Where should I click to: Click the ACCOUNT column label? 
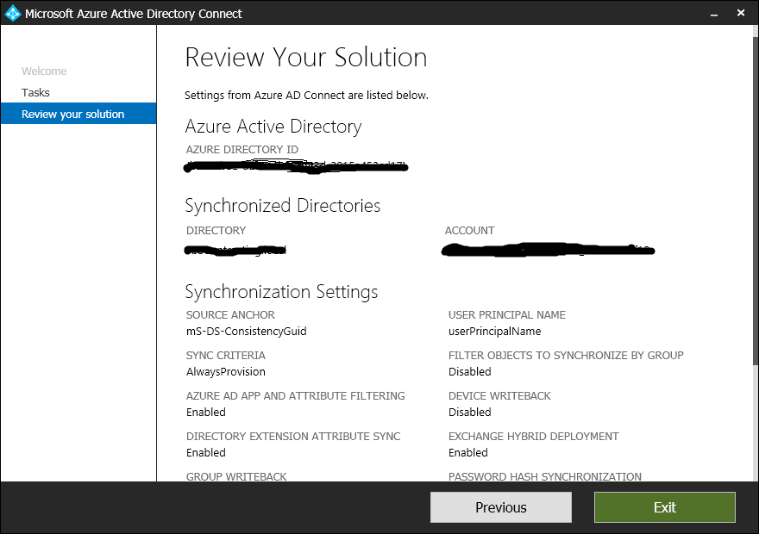(x=469, y=231)
